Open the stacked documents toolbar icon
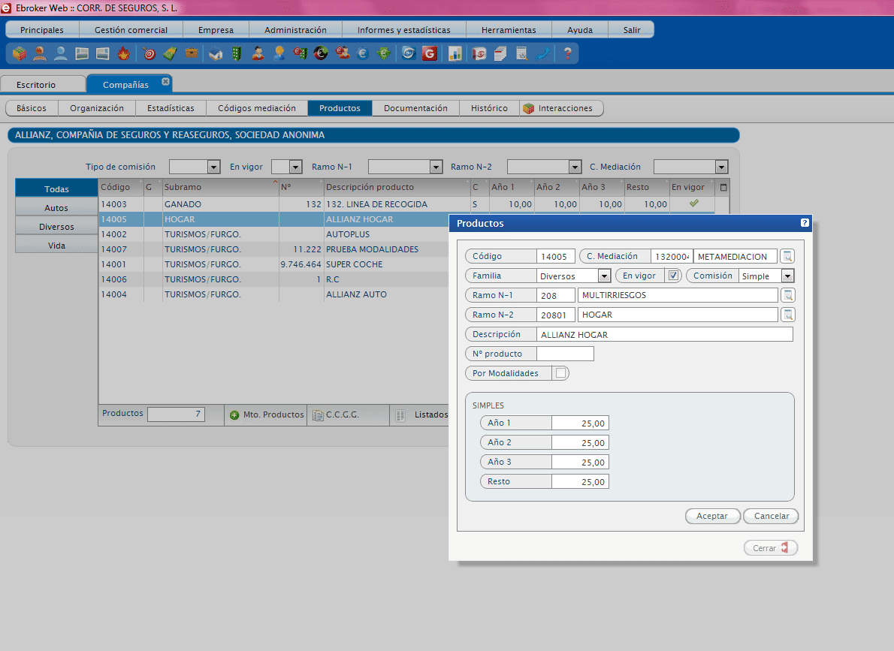Viewport: 894px width, 651px height. coord(500,53)
